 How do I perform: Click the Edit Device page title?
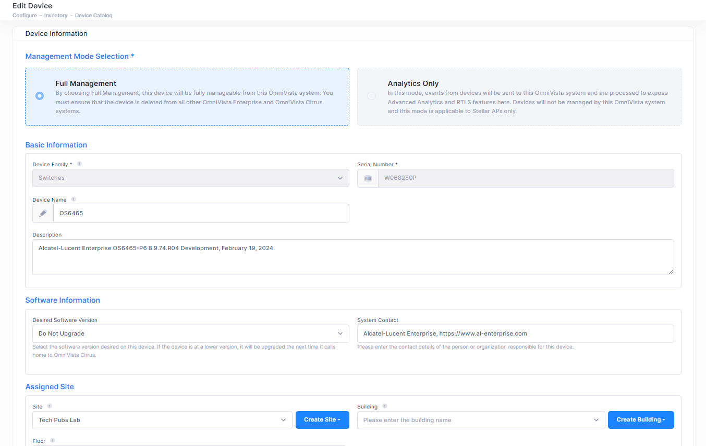point(32,6)
